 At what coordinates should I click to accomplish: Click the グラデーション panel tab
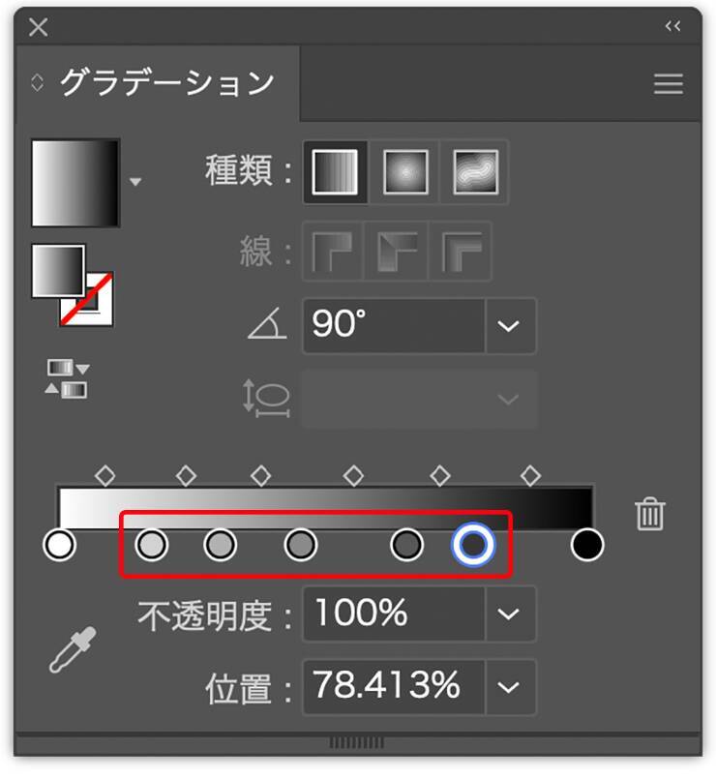click(166, 83)
